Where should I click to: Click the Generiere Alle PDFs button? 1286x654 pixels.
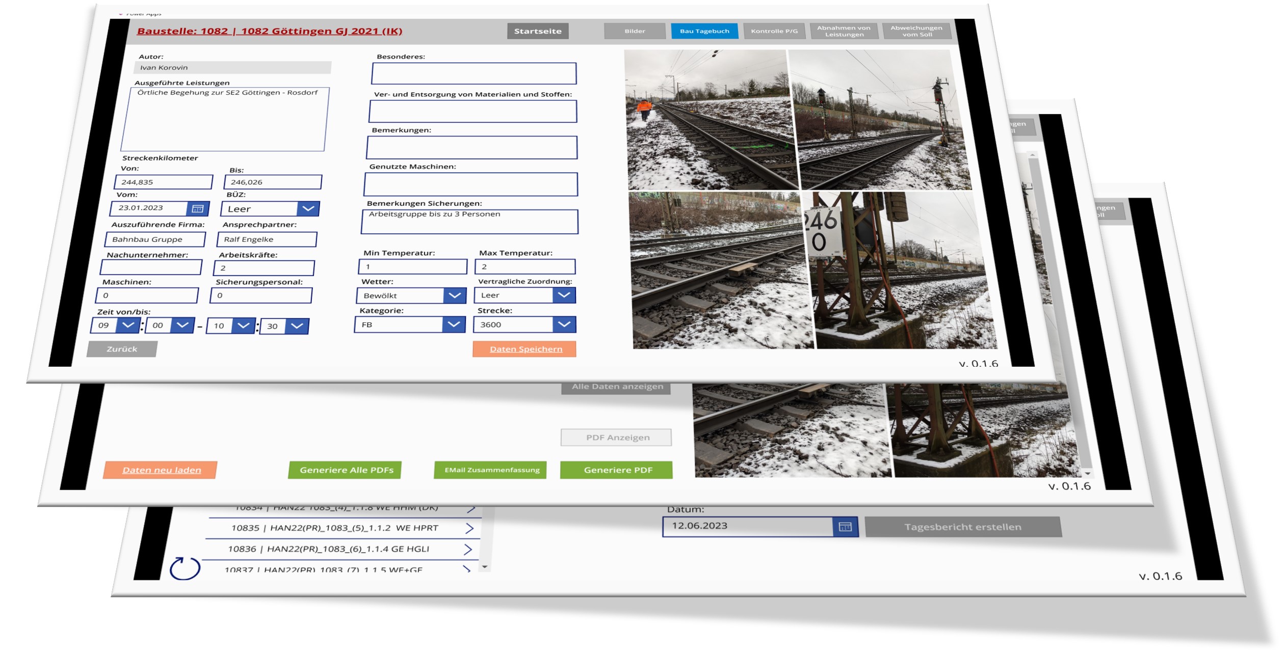(x=346, y=470)
